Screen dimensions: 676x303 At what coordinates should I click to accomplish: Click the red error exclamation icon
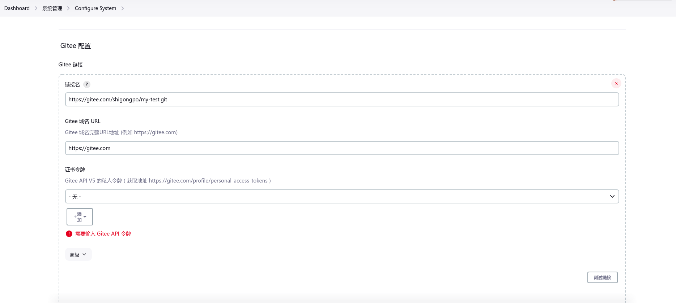[69, 234]
